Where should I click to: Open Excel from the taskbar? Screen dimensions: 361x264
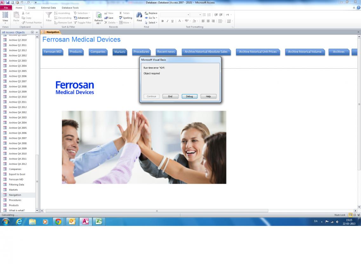click(99, 222)
